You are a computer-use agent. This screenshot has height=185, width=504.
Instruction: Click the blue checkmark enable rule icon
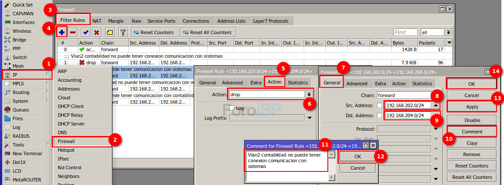86,32
